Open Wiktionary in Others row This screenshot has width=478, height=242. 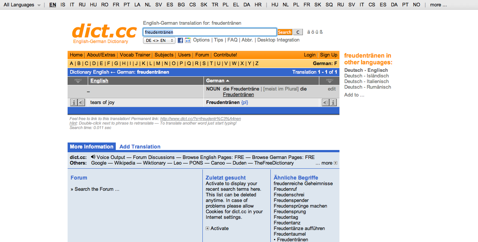tap(154, 163)
